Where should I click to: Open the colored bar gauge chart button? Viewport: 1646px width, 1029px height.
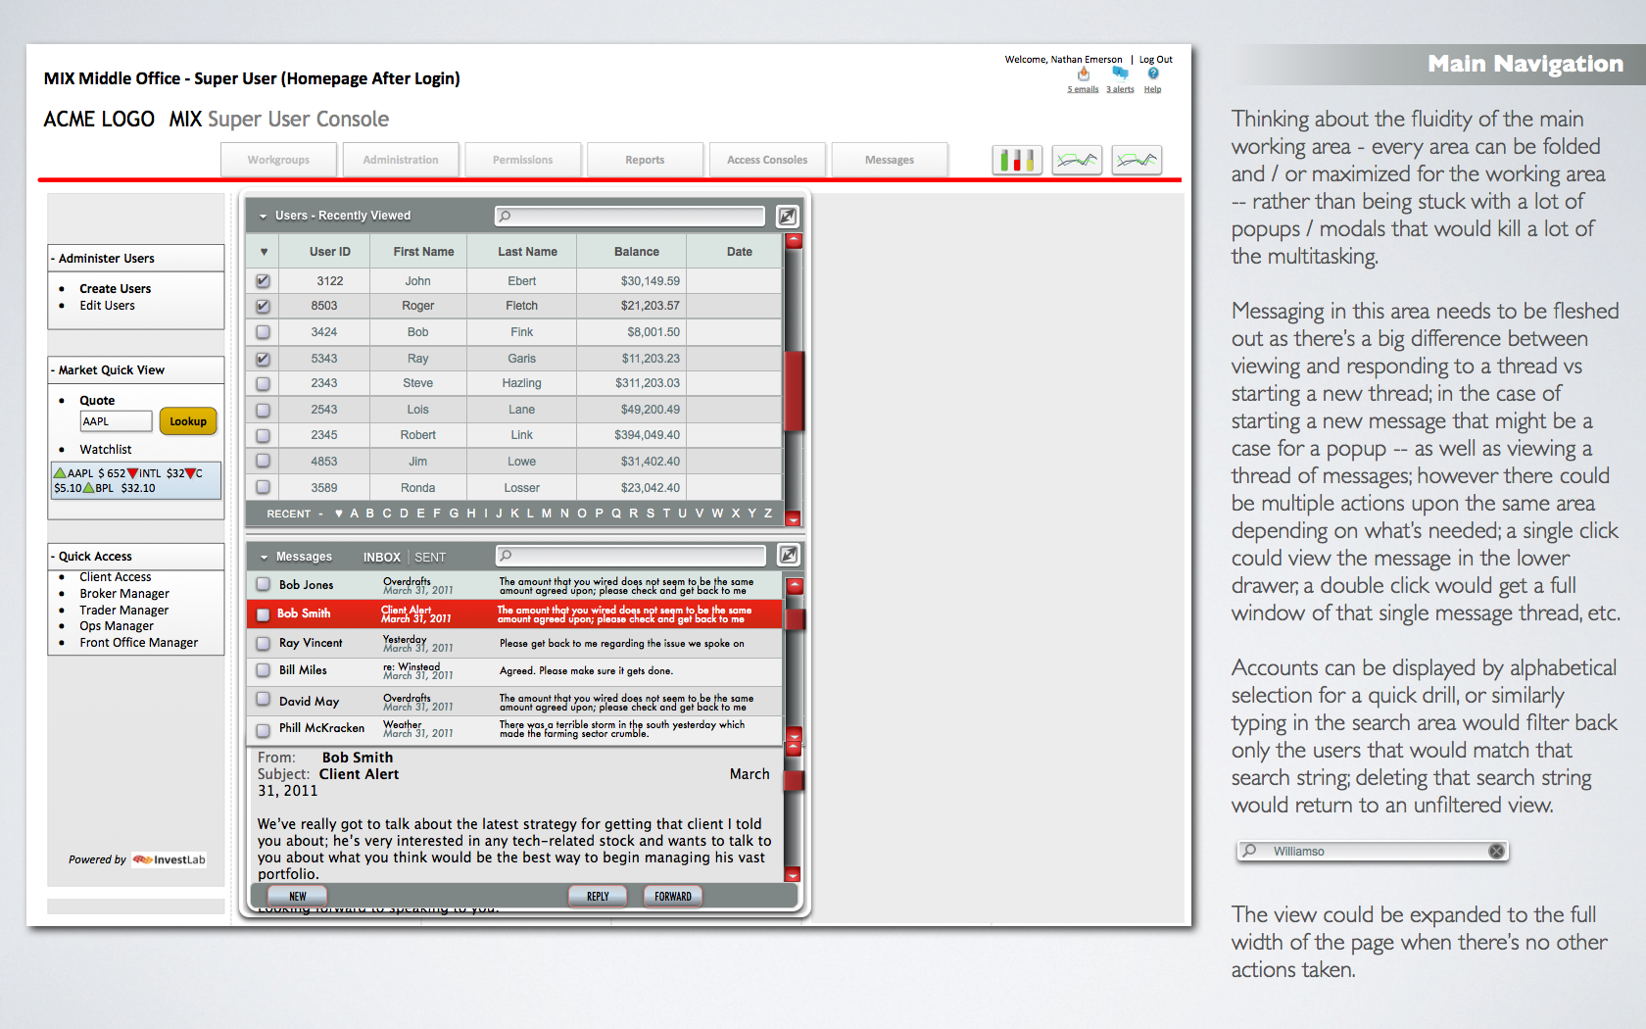pyautogui.click(x=1017, y=160)
